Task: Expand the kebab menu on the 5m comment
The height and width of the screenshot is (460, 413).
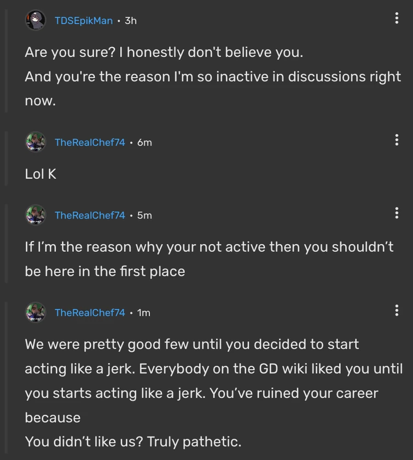Action: (x=397, y=212)
